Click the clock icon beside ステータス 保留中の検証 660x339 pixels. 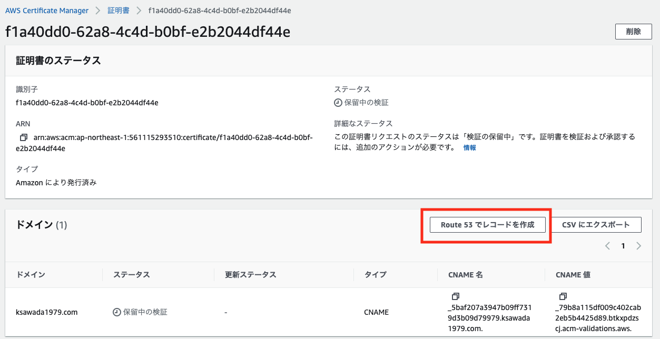pos(339,103)
